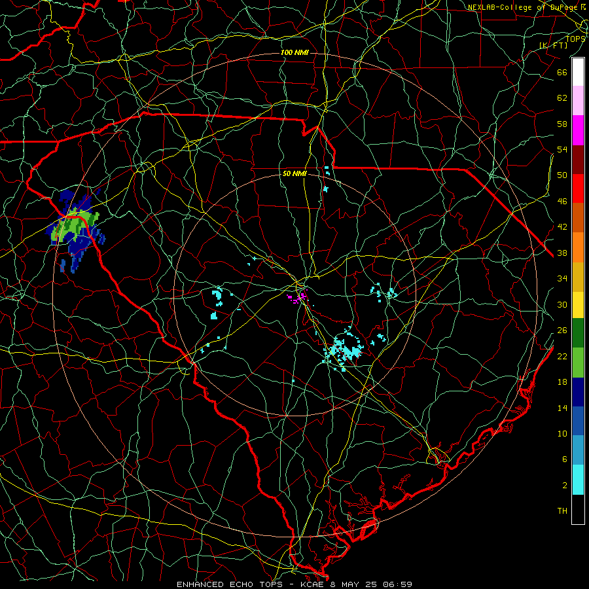
Task: Click the dark green legend swatch
Action: 578,333
